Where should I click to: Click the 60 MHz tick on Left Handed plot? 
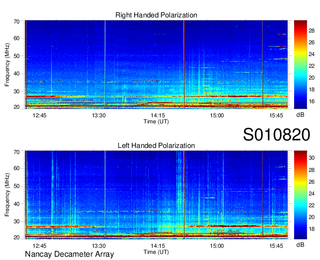pyautogui.click(x=16, y=168)
